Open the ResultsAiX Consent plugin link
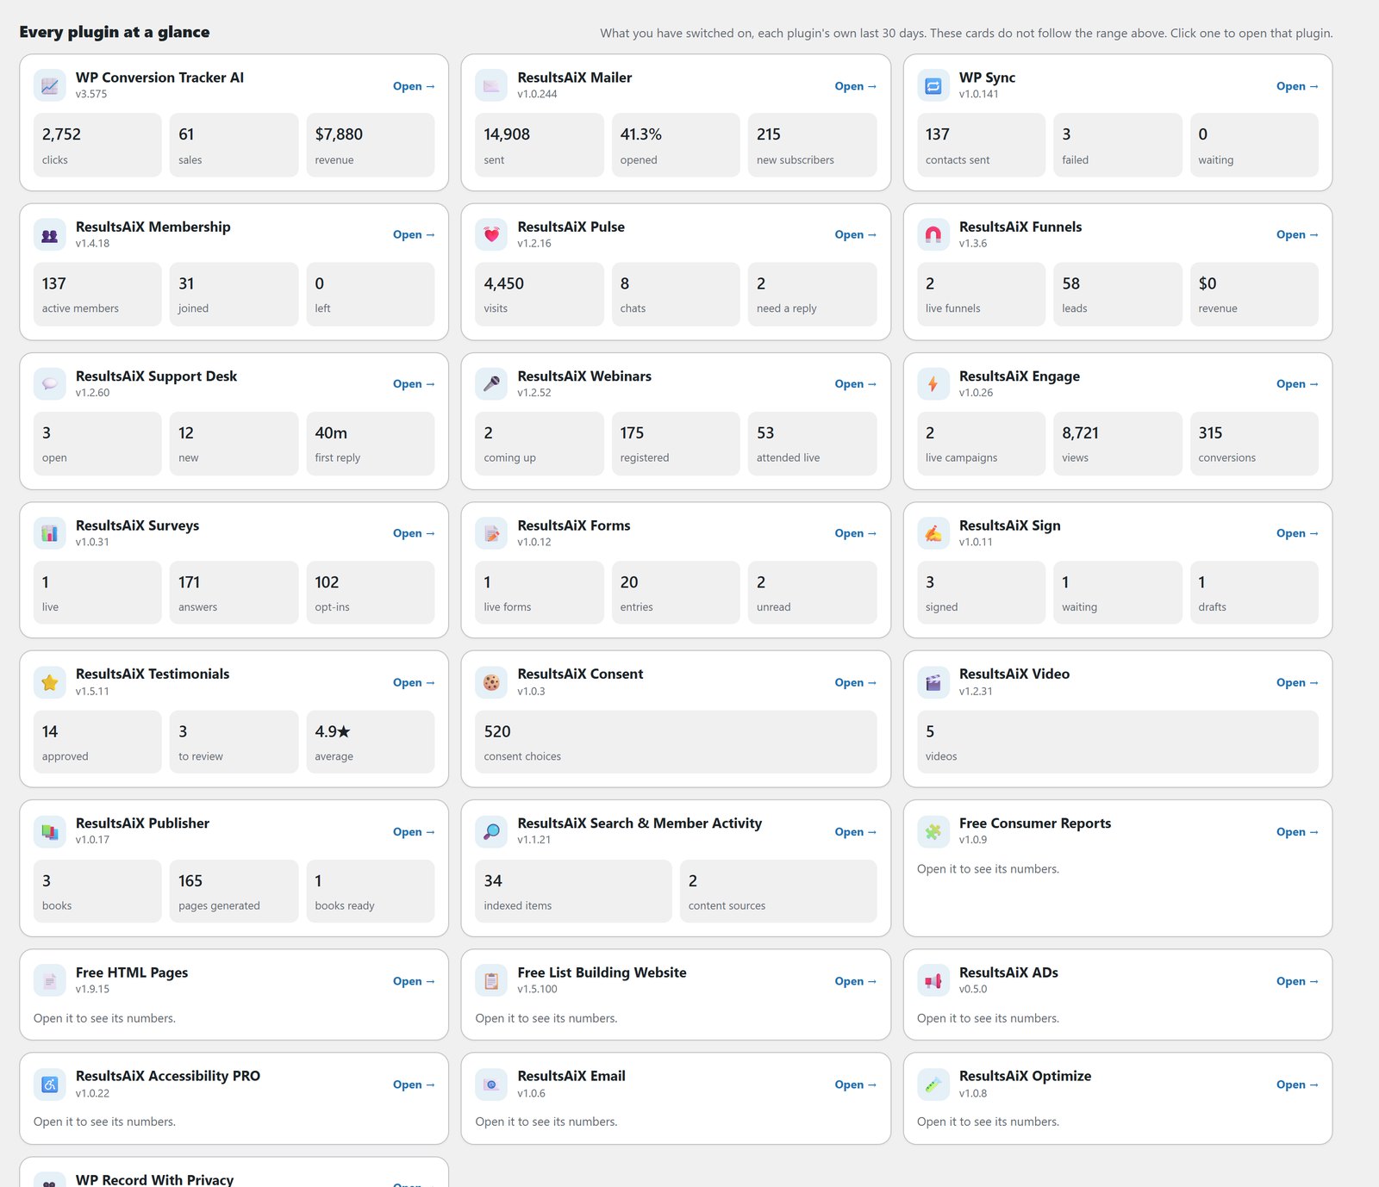The height and width of the screenshot is (1187, 1379). tap(856, 682)
